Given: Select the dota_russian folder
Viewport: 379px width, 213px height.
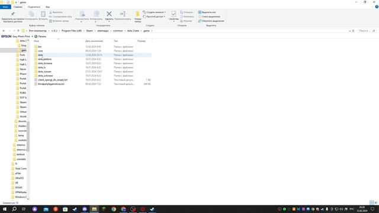Looking at the screenshot, I should click(x=44, y=72).
